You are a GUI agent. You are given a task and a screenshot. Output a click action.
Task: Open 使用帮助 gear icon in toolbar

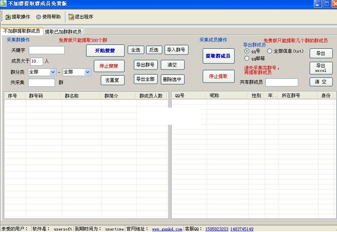pos(38,17)
